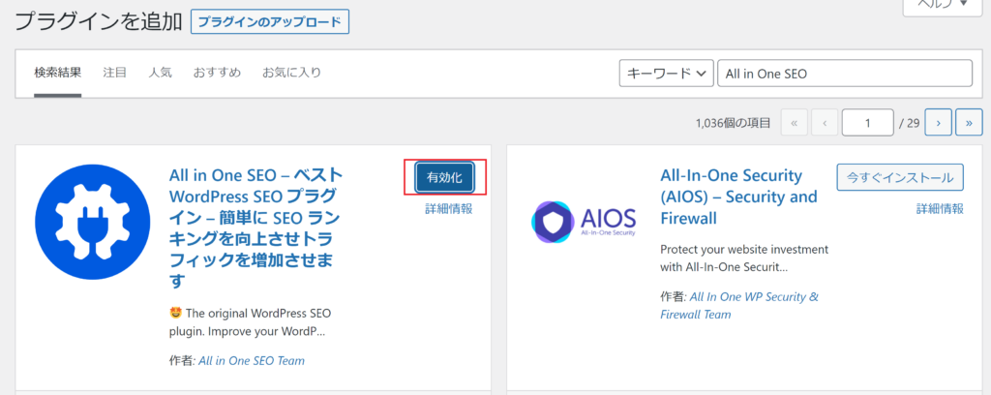Screen dimensions: 991x395
Task: Click the All in One SEO gear logo
Action: [x=92, y=222]
